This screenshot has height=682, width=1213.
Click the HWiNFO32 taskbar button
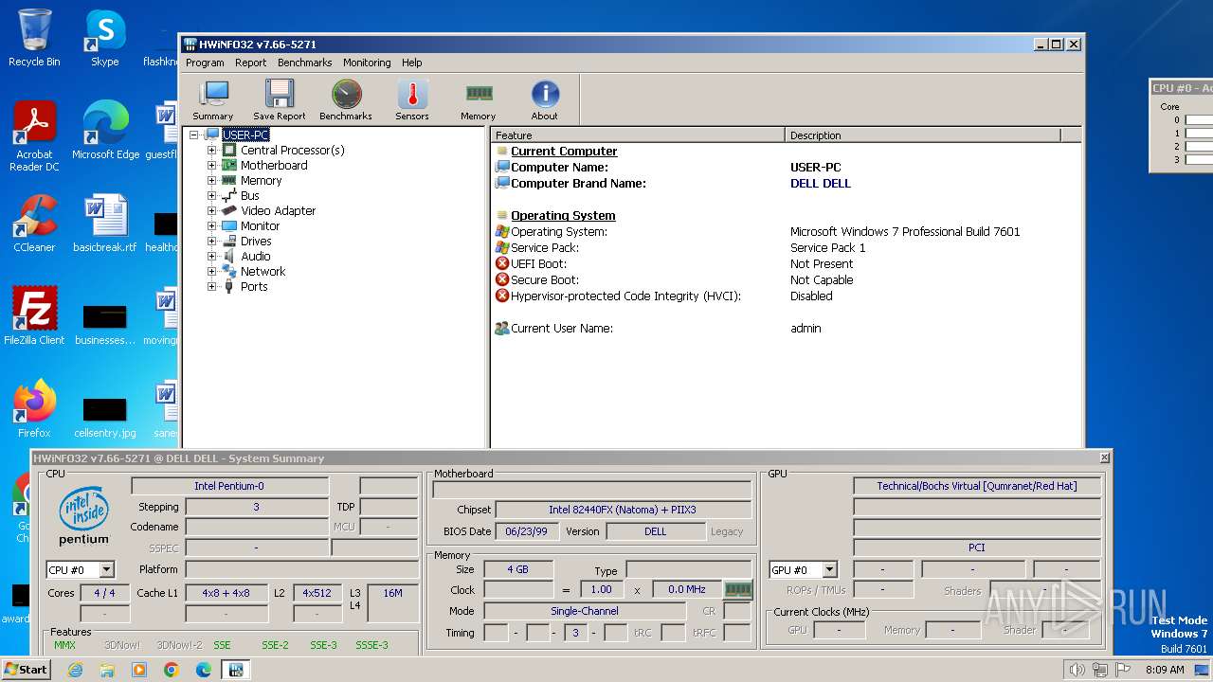click(236, 670)
